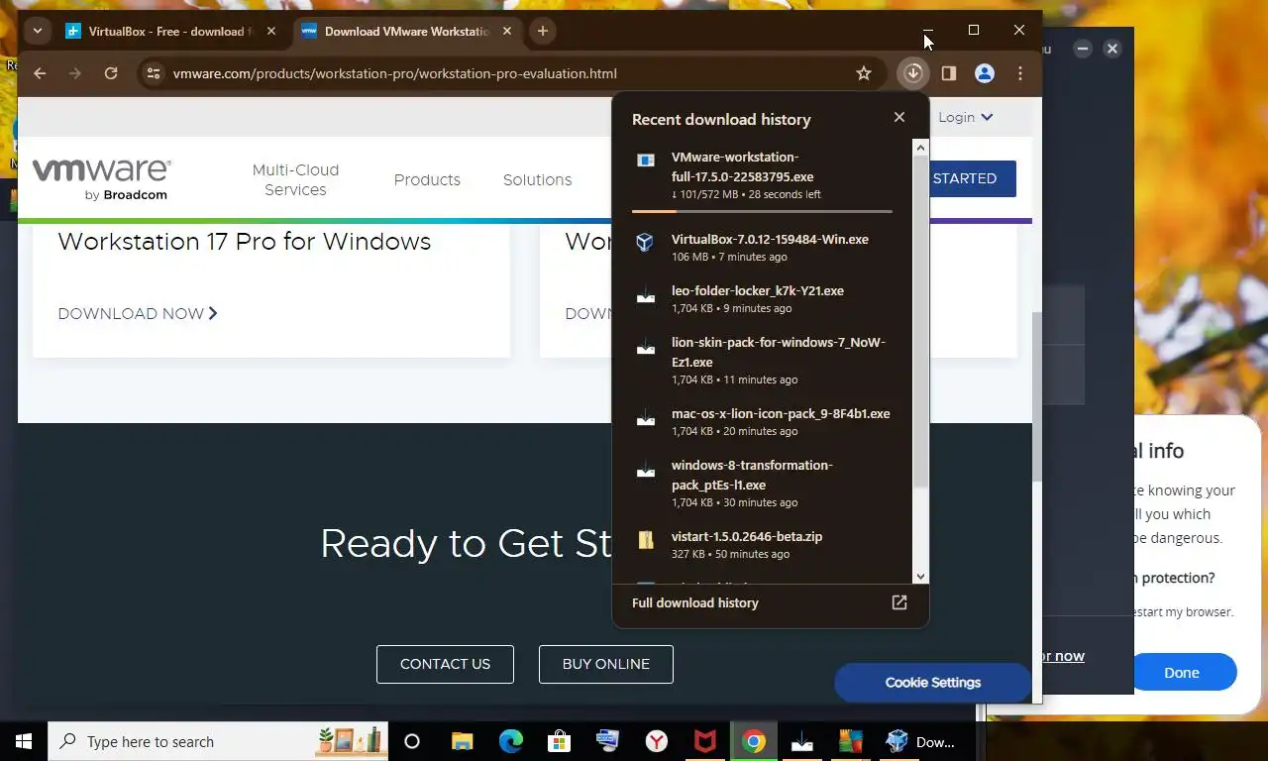The width and height of the screenshot is (1268, 761).
Task: Open Chrome three-dot menu
Action: [1020, 73]
